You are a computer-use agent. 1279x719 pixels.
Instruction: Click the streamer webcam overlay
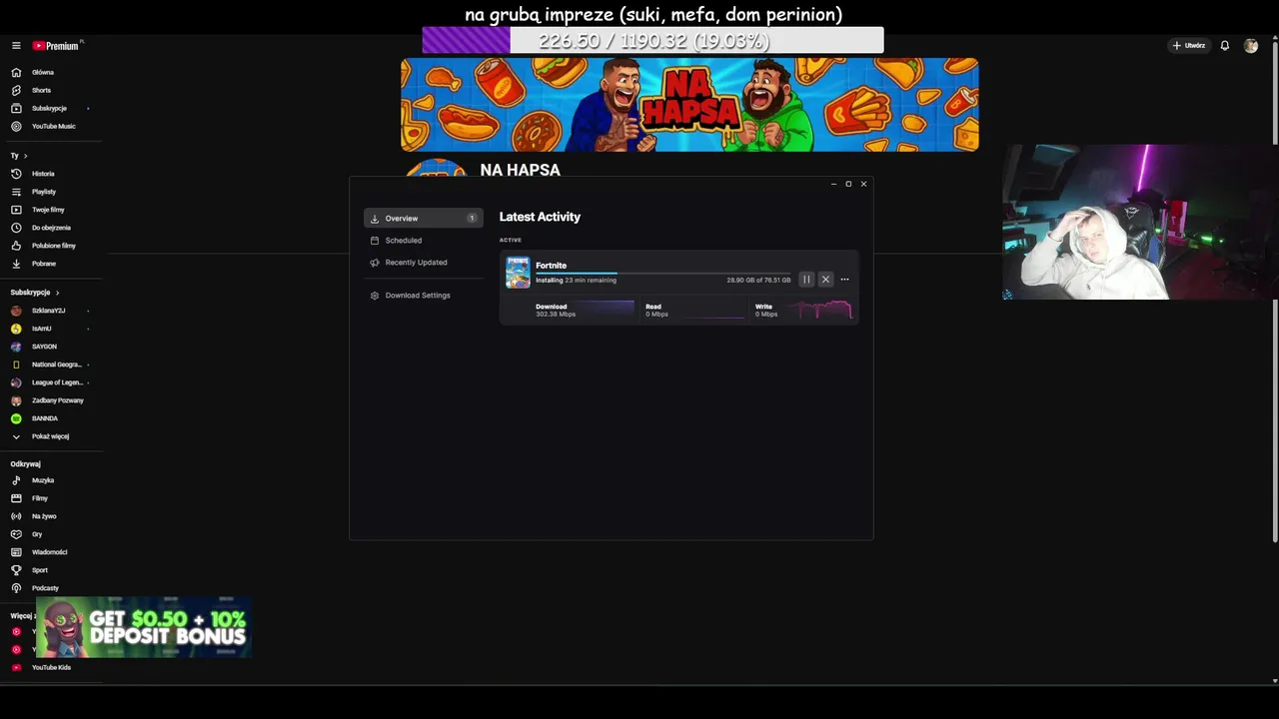point(1140,222)
